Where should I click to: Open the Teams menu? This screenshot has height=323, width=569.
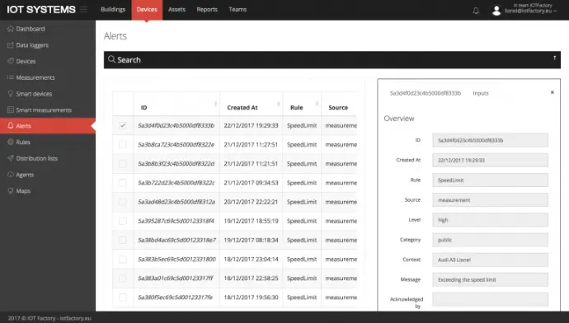click(x=237, y=9)
